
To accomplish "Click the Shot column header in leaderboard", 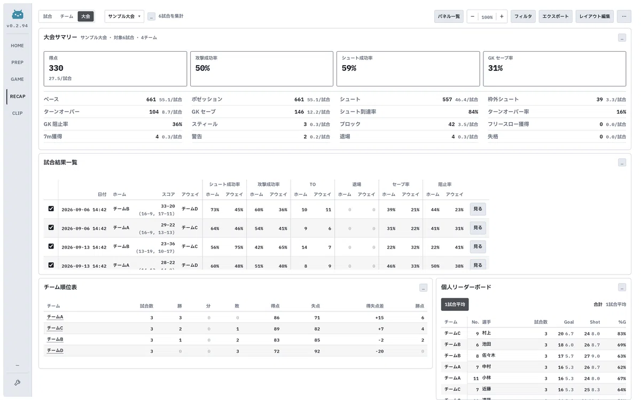I will tap(595, 322).
